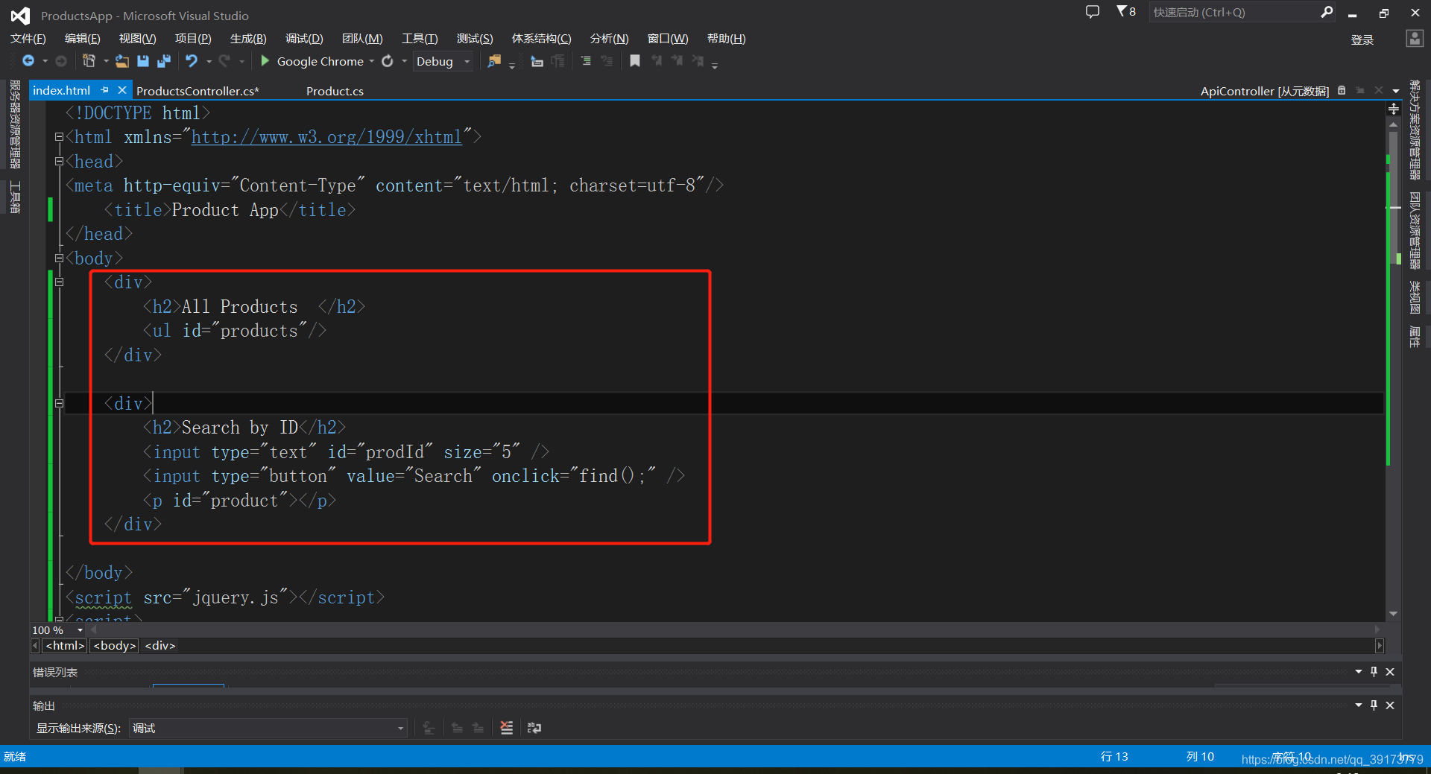
Task: Click the browser Refresh icon
Action: 388,61
